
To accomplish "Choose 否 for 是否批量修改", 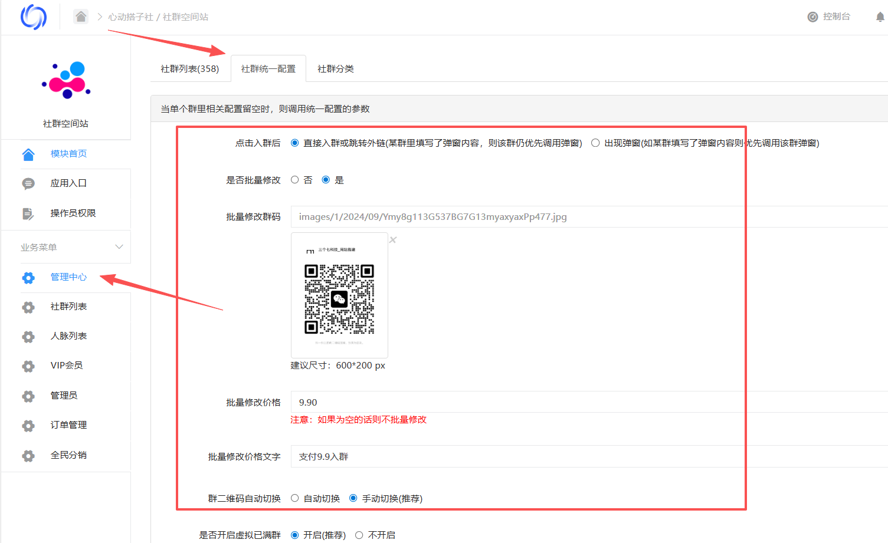I will click(294, 179).
